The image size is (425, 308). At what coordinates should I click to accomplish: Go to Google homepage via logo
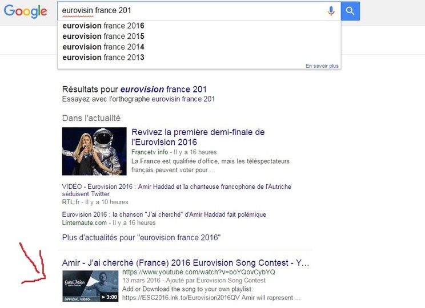tap(26, 11)
